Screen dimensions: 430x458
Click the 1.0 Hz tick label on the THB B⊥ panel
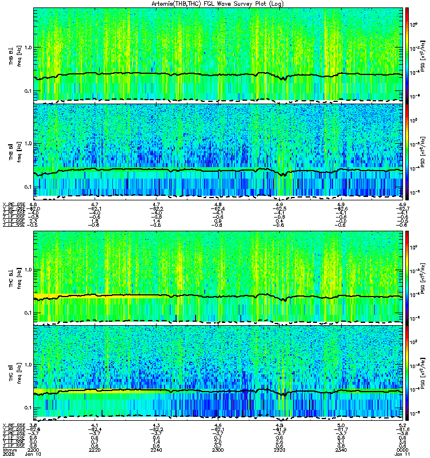(28, 48)
